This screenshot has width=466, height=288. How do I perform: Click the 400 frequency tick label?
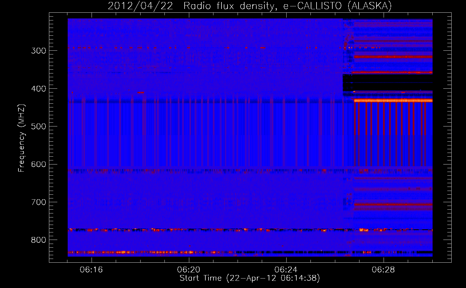coord(39,89)
